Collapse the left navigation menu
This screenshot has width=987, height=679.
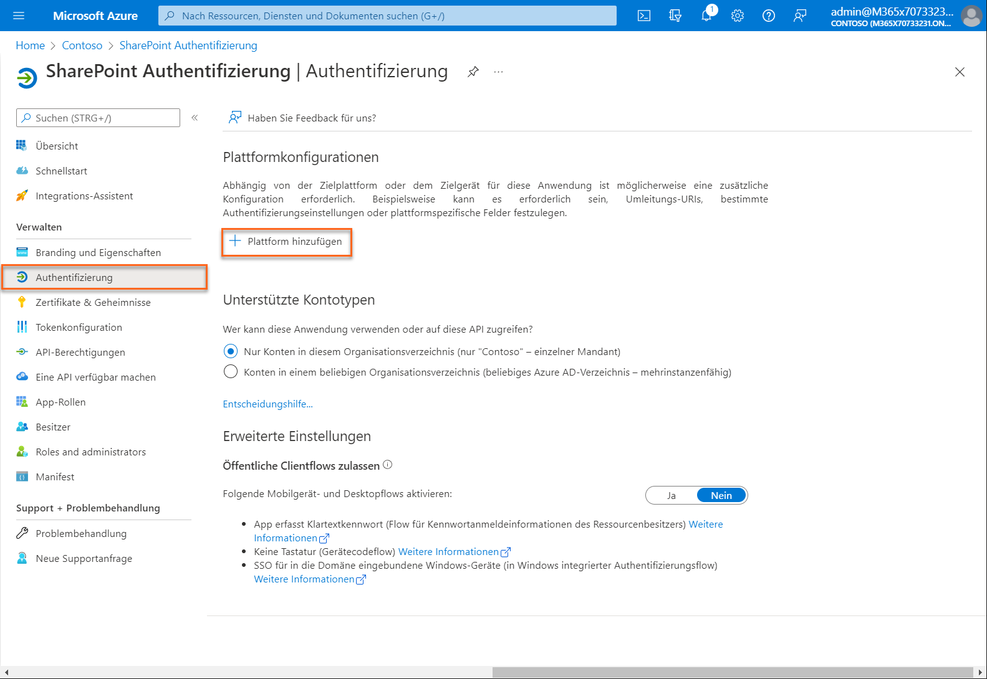pos(195,118)
